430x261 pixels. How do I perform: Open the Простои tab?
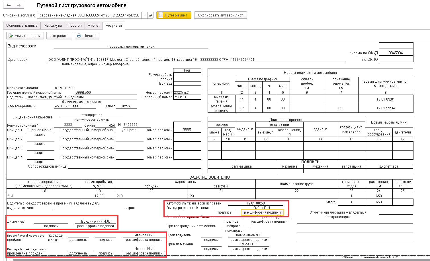[75, 25]
